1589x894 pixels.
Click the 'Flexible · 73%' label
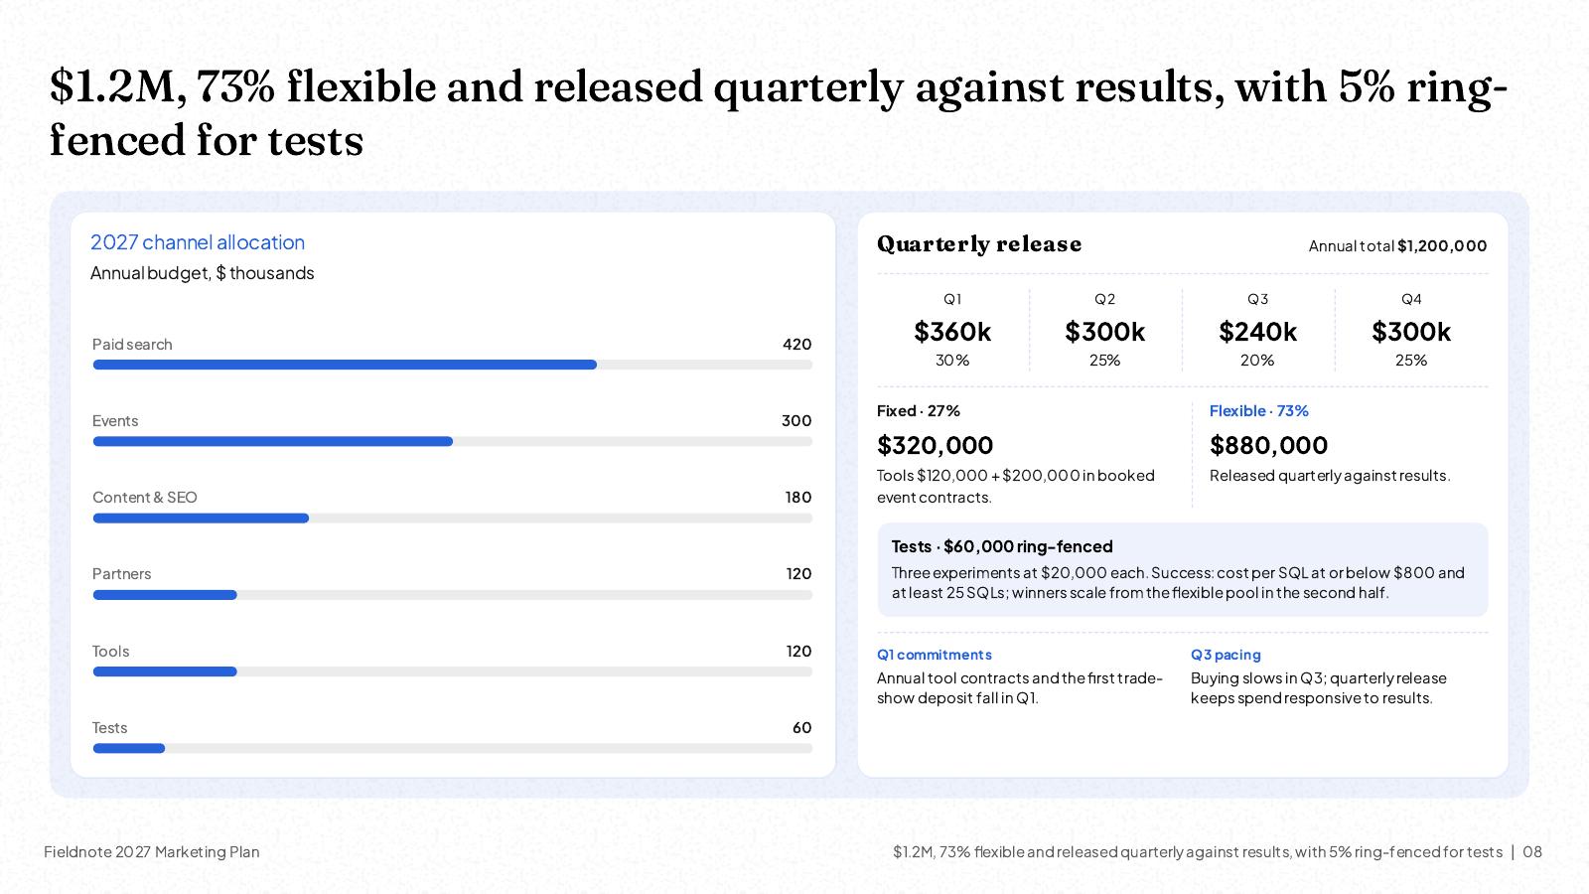(1259, 410)
